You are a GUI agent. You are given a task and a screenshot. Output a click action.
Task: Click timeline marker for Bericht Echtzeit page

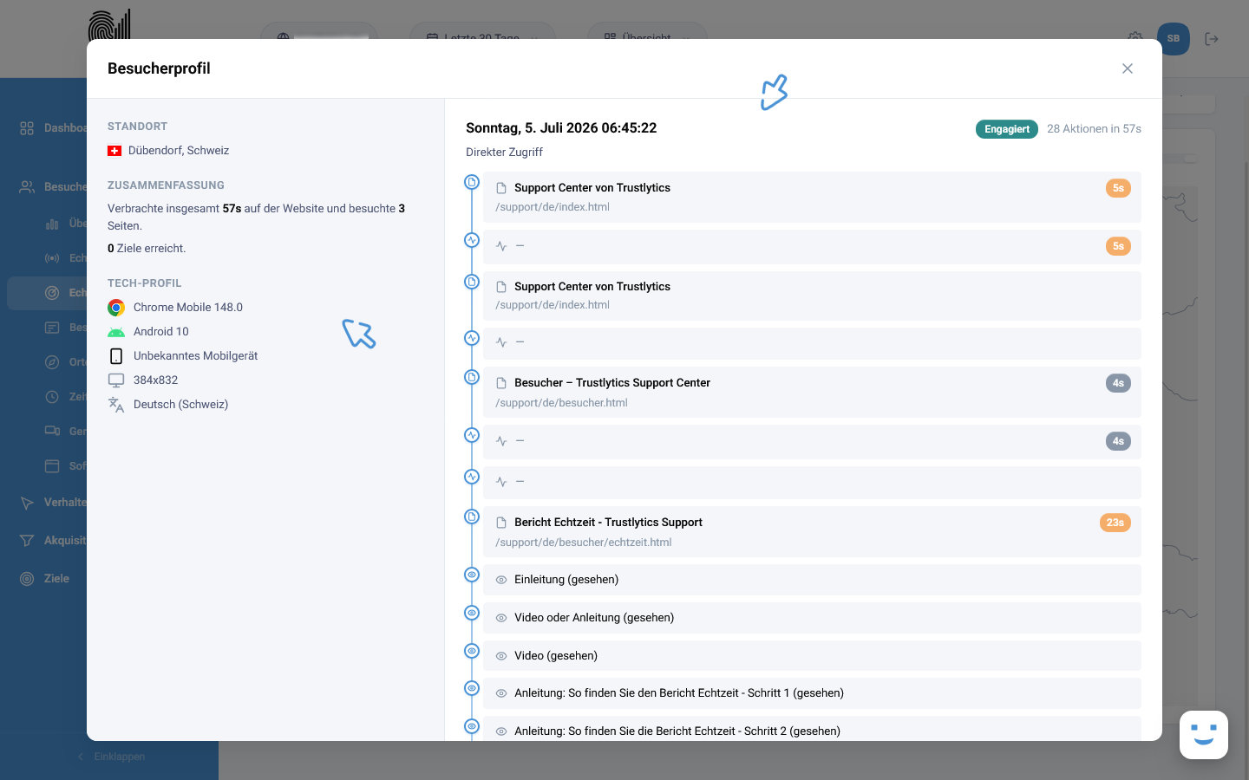point(472,517)
